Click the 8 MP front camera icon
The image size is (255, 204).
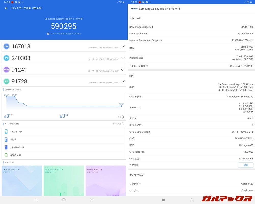[6, 139]
